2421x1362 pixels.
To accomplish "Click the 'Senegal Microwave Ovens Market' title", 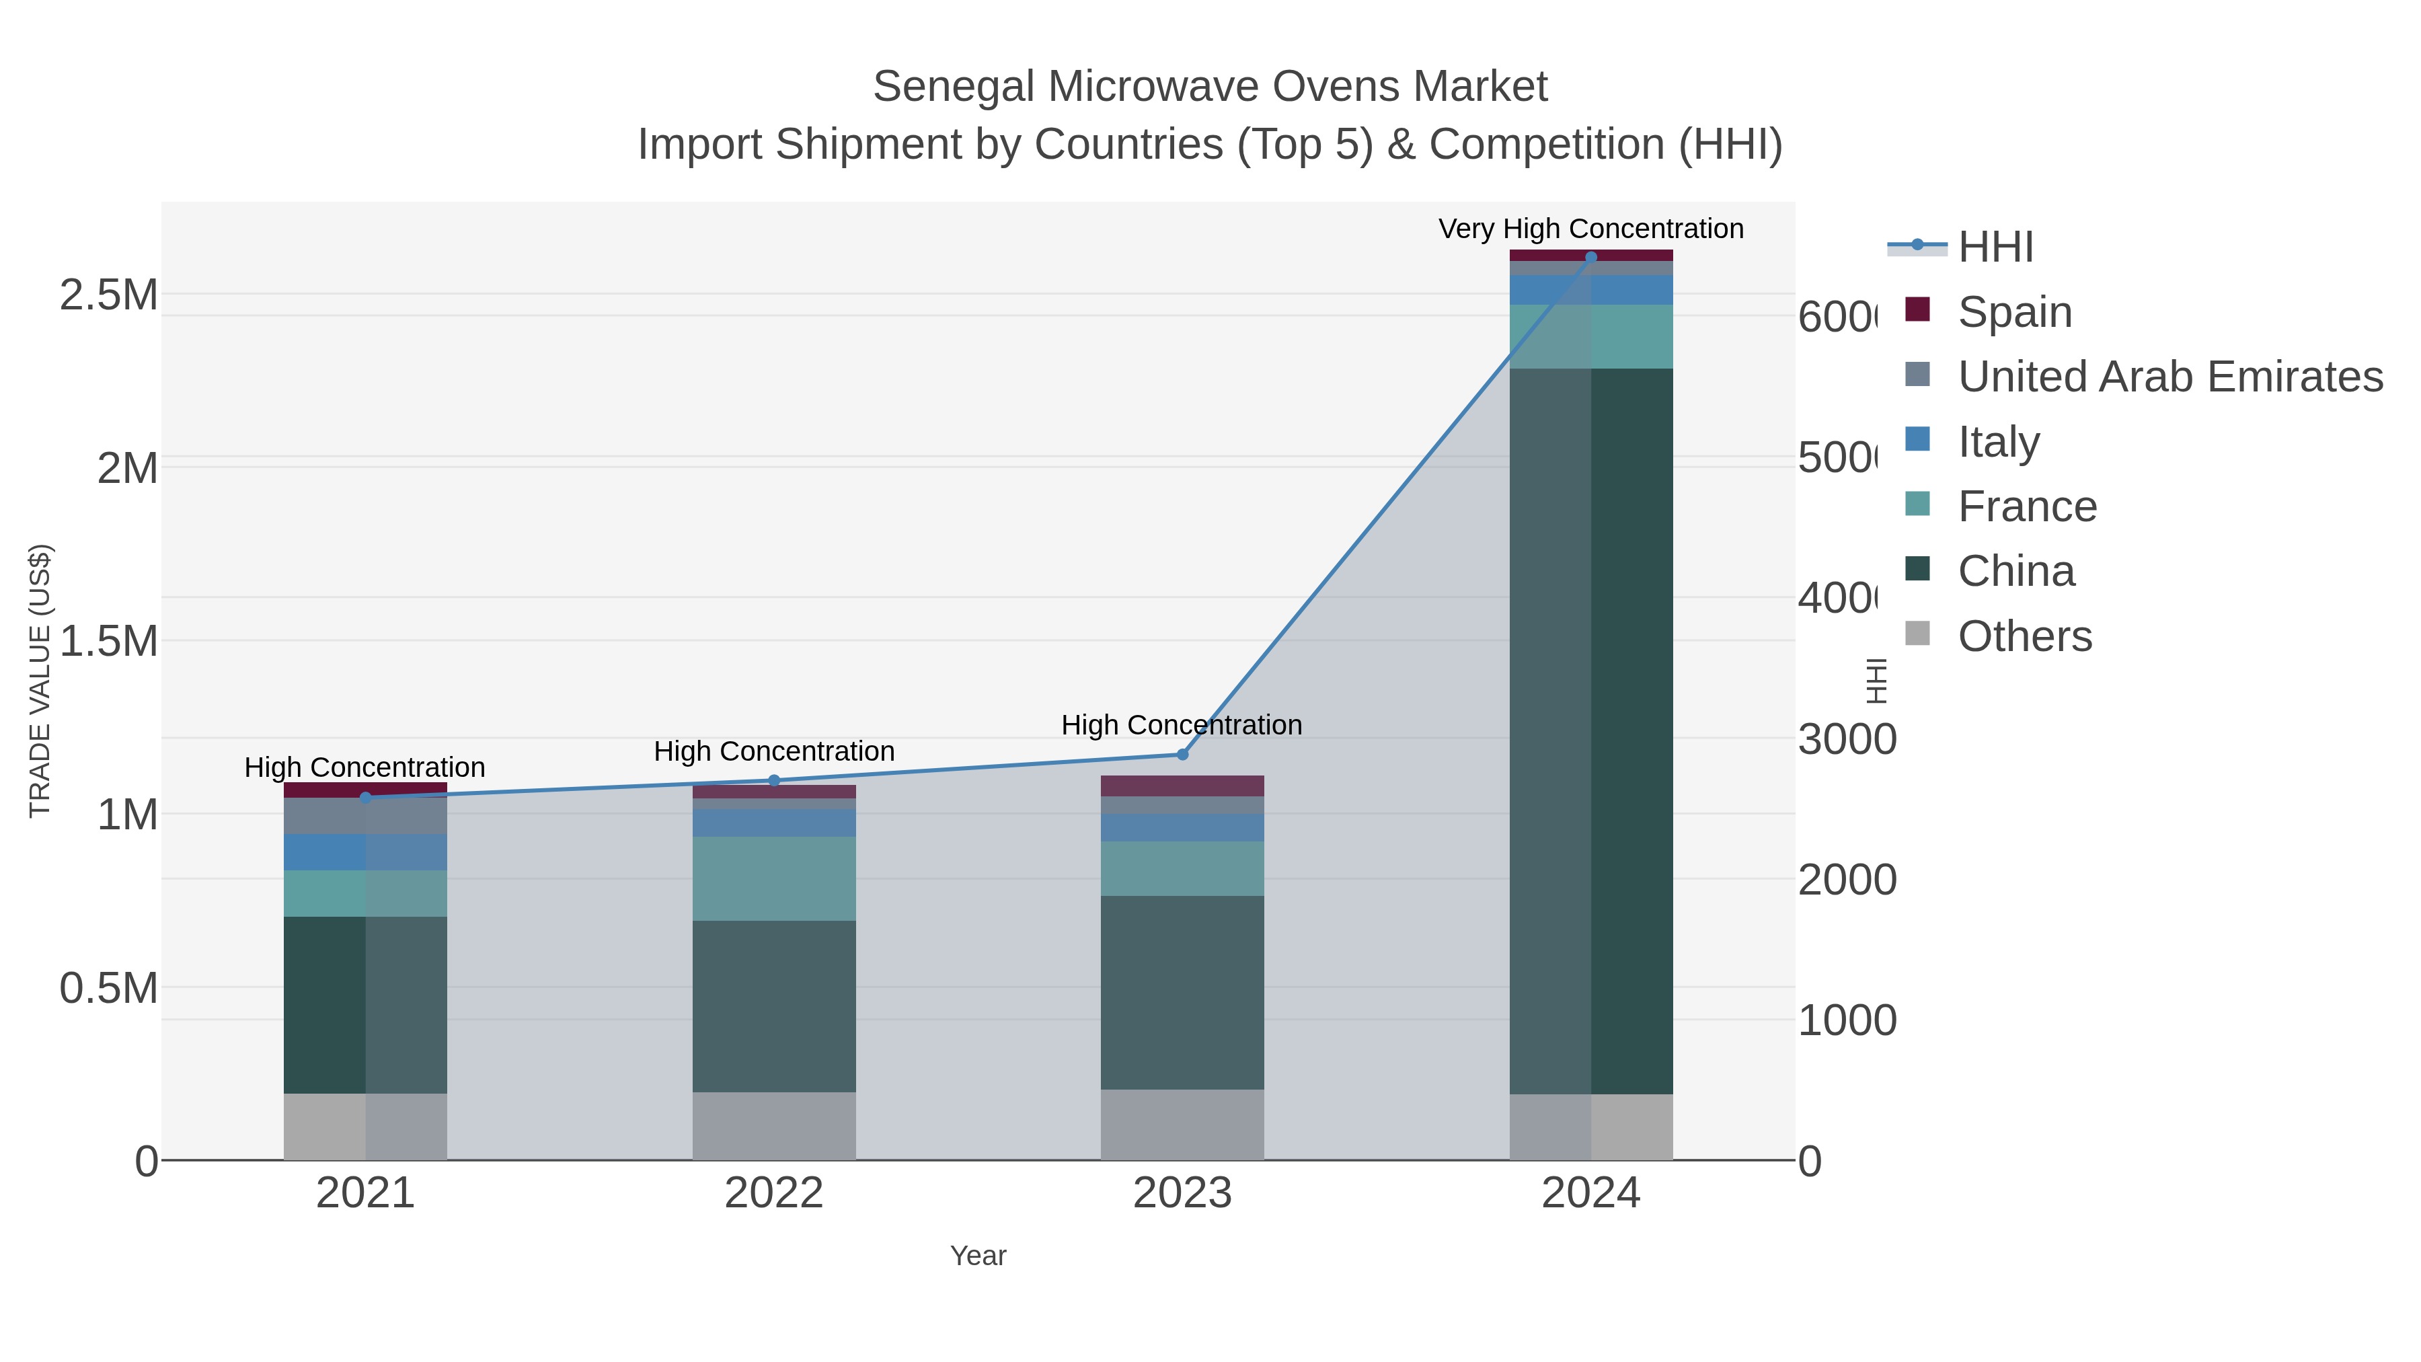I will click(x=1210, y=87).
